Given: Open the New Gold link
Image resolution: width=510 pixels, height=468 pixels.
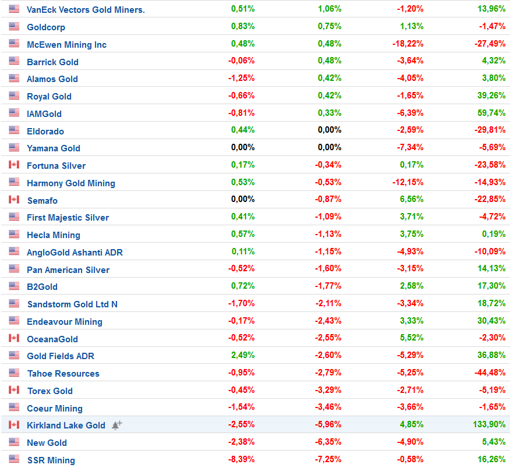Looking at the screenshot, I should click(x=47, y=443).
